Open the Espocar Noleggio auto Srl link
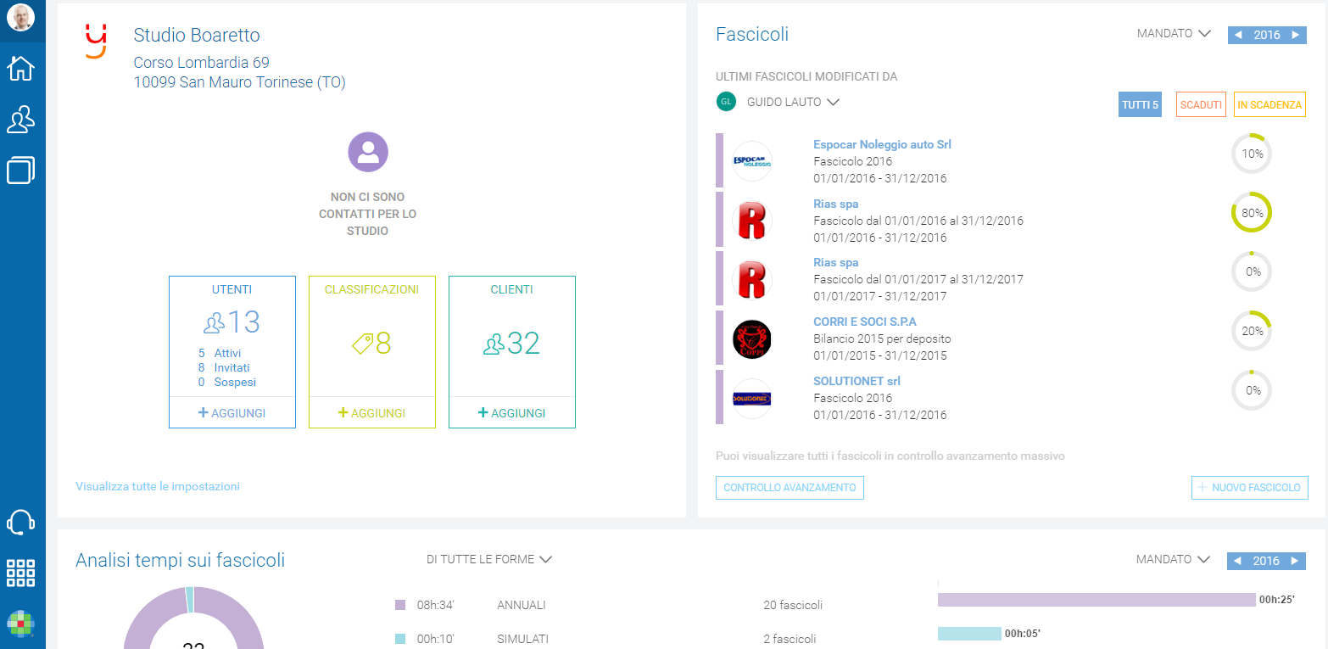 coord(882,144)
